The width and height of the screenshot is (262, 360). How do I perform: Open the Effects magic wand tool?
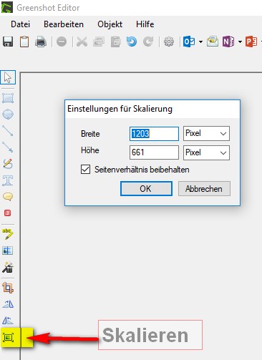click(8, 267)
